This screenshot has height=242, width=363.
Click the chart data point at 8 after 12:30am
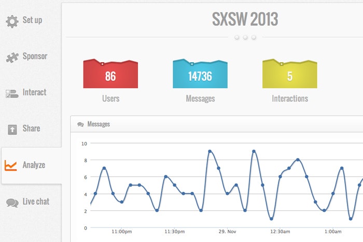click(x=298, y=160)
